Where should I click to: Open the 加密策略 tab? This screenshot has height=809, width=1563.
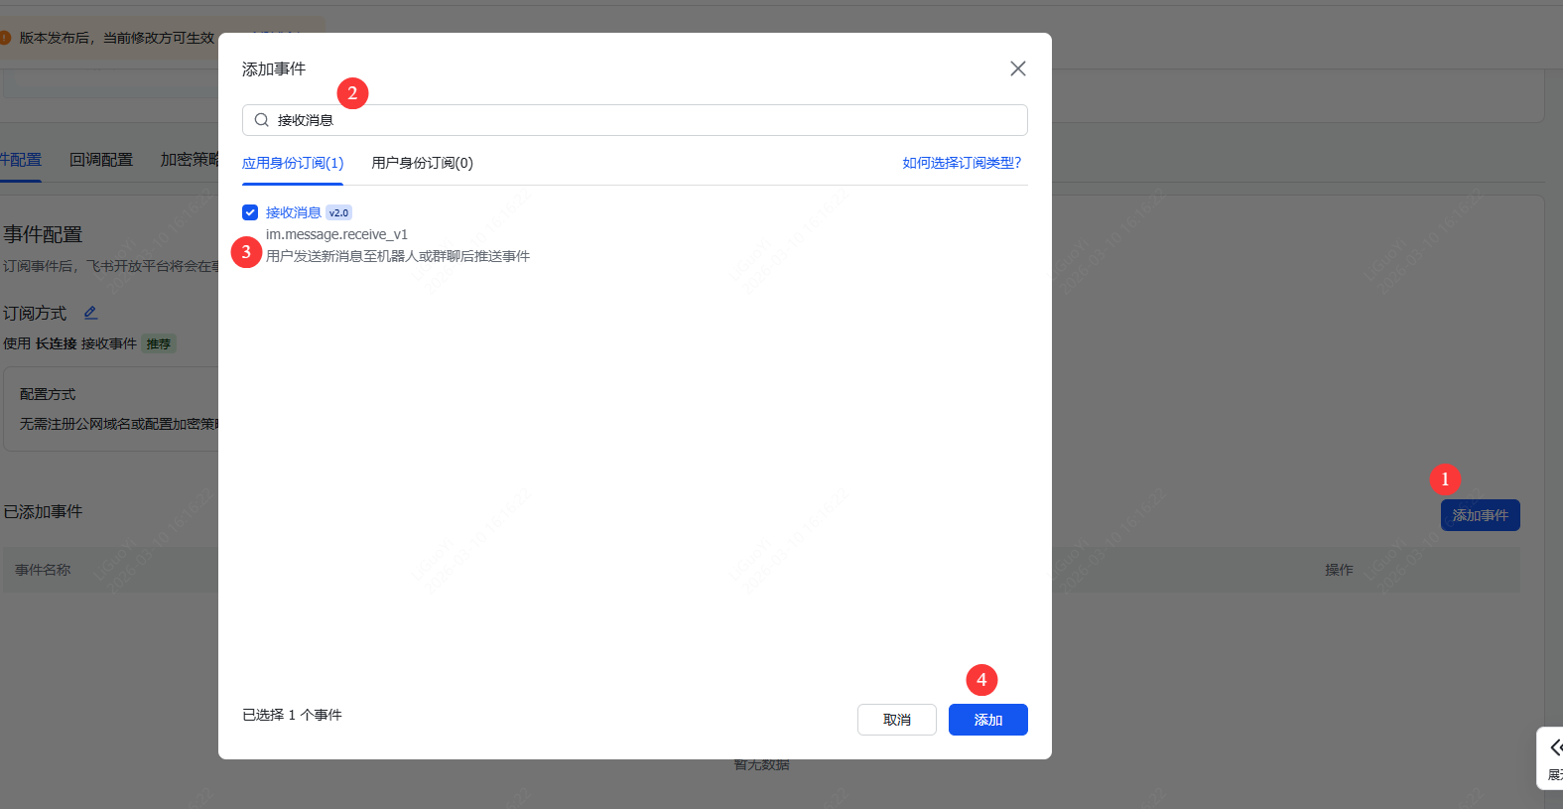point(189,160)
